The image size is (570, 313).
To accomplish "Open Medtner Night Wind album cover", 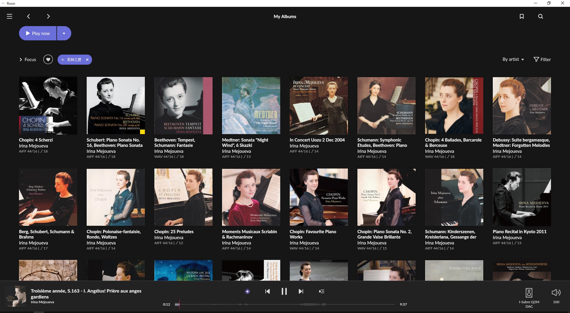I will coord(251,106).
